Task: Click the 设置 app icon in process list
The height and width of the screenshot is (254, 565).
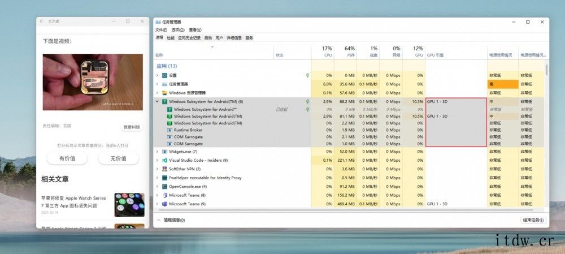Action: tap(164, 75)
